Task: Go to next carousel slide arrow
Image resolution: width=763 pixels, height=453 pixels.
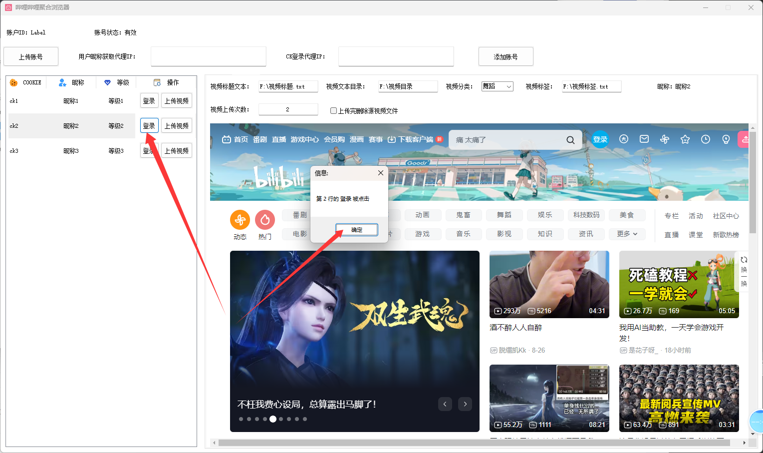Action: (465, 404)
